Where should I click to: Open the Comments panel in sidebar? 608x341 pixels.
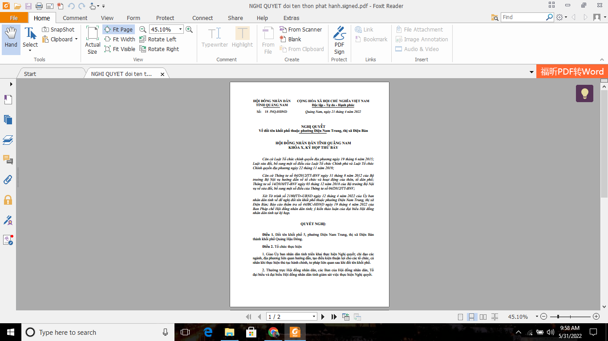(x=8, y=159)
